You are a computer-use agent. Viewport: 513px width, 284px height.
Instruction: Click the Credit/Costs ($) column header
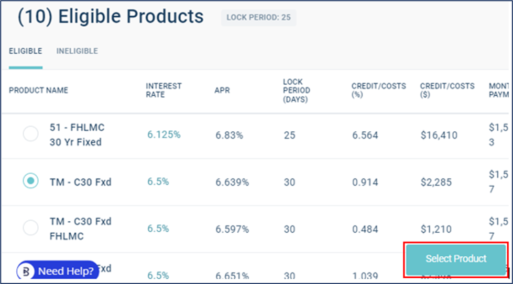(447, 90)
